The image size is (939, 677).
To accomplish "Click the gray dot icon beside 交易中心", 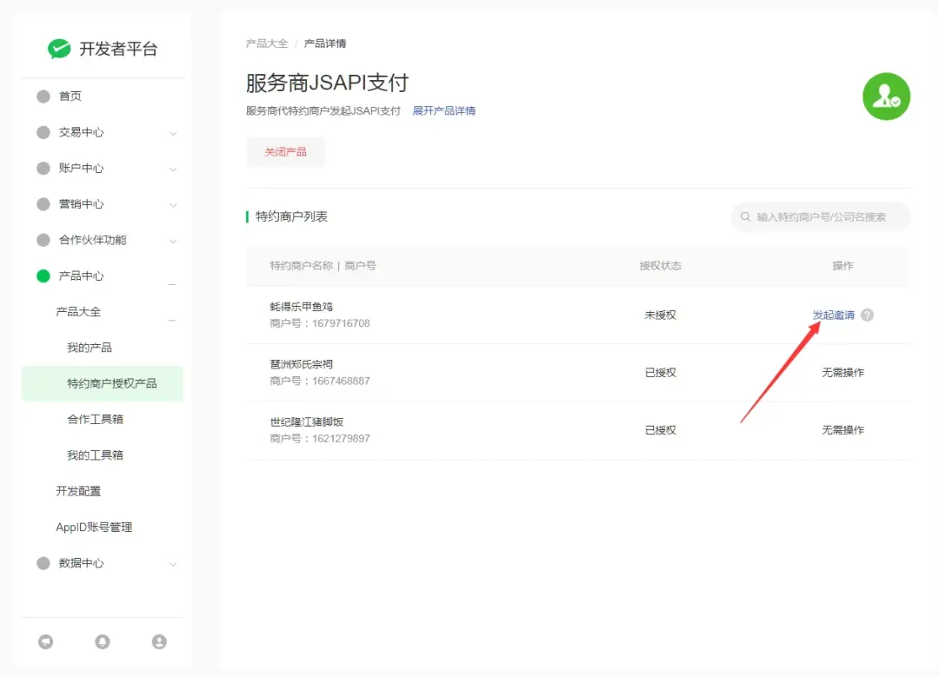I will (x=43, y=132).
